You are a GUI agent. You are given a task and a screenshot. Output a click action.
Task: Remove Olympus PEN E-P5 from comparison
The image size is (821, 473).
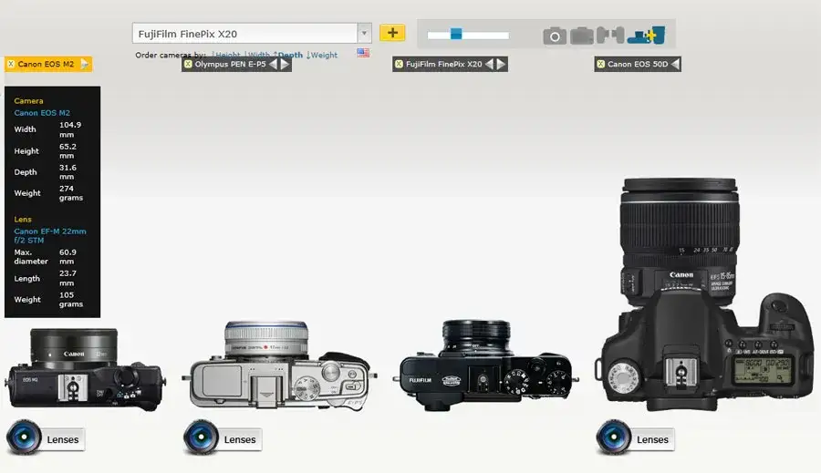point(188,65)
